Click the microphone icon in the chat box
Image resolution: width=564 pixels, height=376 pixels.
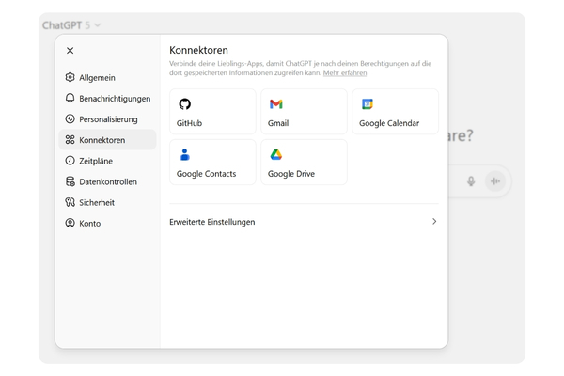(471, 181)
